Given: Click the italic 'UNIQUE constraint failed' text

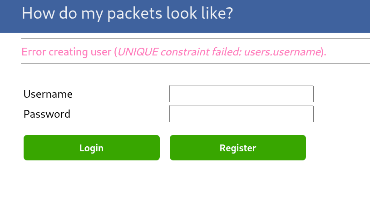Looking at the screenshot, I should [179, 52].
